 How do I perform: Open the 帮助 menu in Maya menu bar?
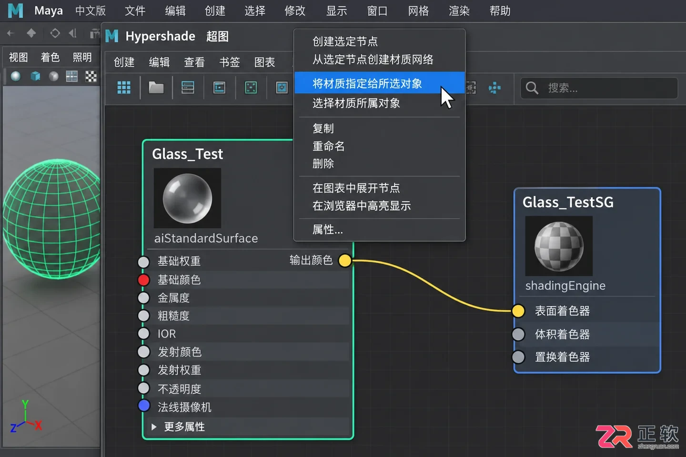500,11
